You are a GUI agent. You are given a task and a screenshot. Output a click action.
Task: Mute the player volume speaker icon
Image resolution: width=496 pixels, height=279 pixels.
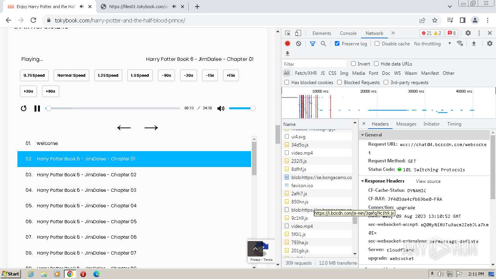tap(221, 108)
